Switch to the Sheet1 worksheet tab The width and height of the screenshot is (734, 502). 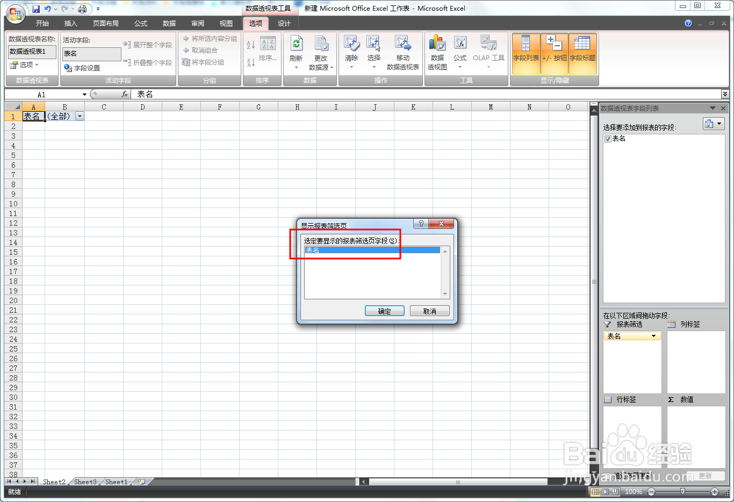pyautogui.click(x=117, y=482)
